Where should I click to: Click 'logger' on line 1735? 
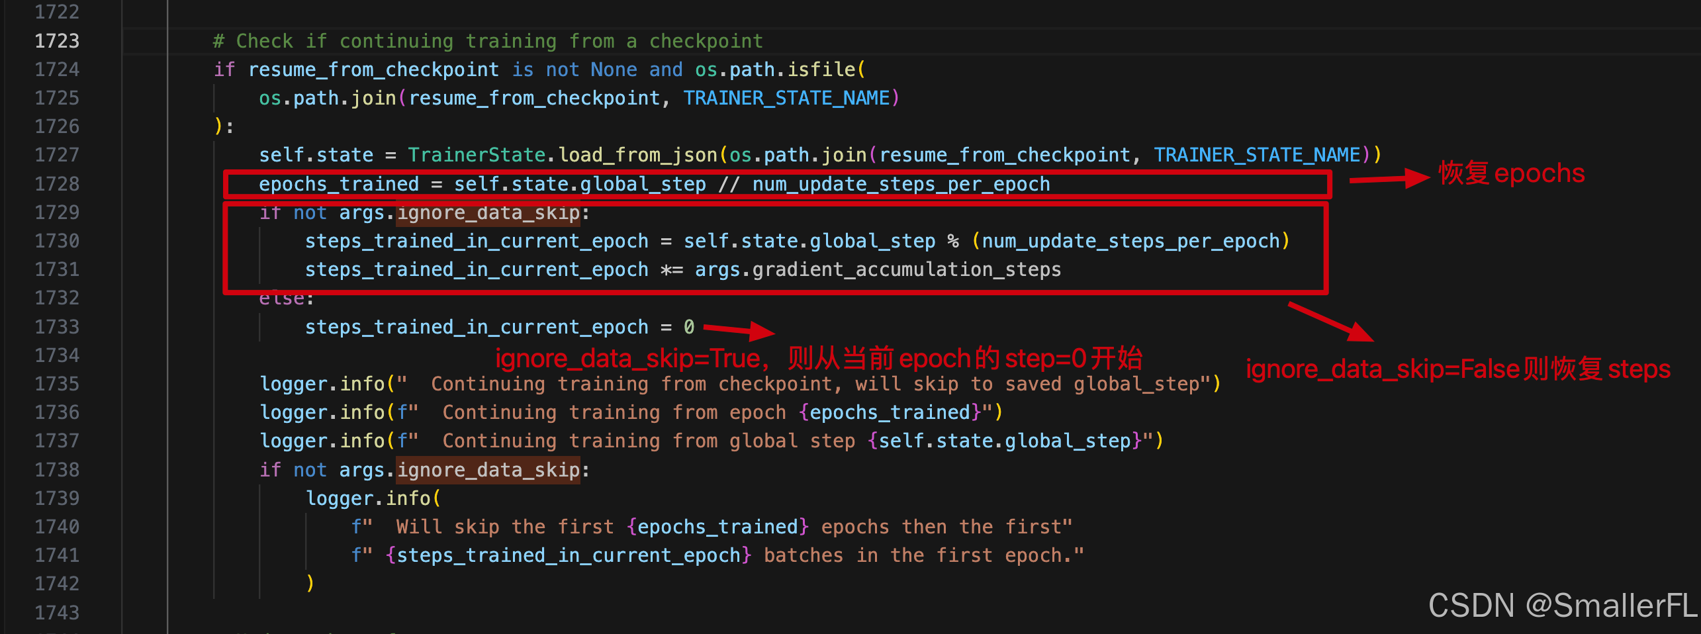293,384
